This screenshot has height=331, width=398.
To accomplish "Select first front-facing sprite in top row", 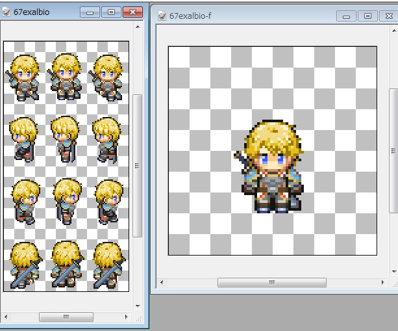I will click(23, 78).
